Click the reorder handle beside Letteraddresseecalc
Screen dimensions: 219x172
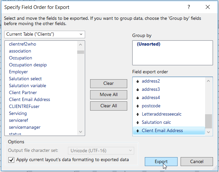(x=137, y=114)
